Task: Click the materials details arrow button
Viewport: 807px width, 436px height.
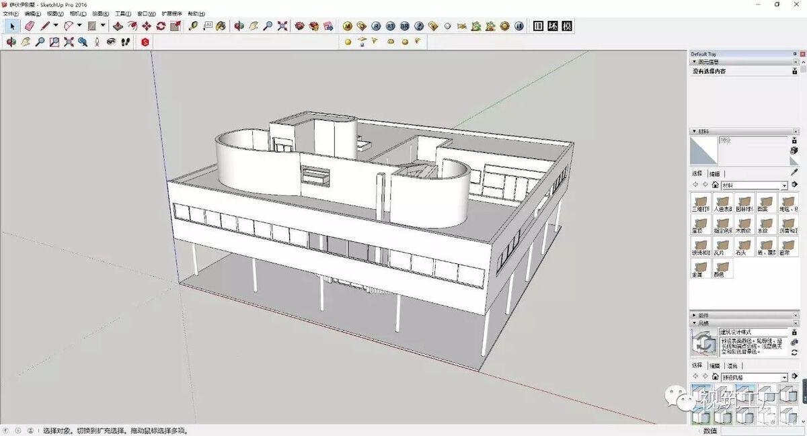Action: tap(794, 185)
